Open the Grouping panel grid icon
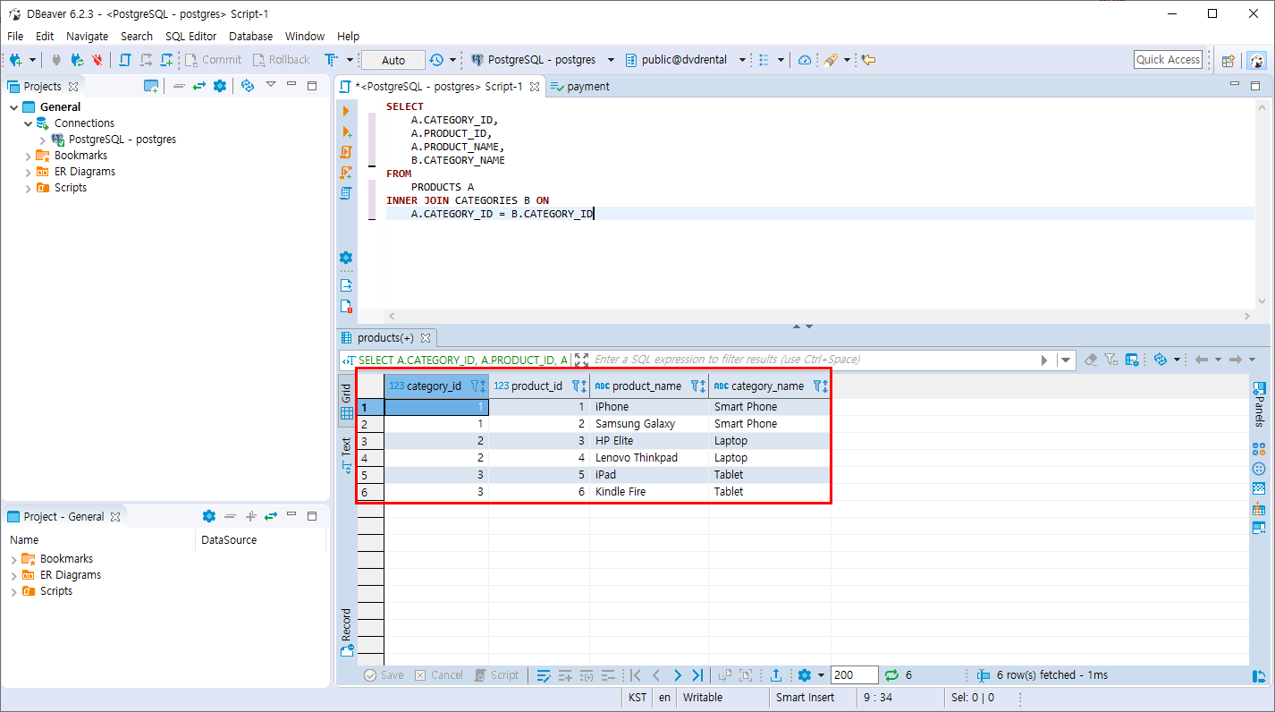 (1259, 508)
